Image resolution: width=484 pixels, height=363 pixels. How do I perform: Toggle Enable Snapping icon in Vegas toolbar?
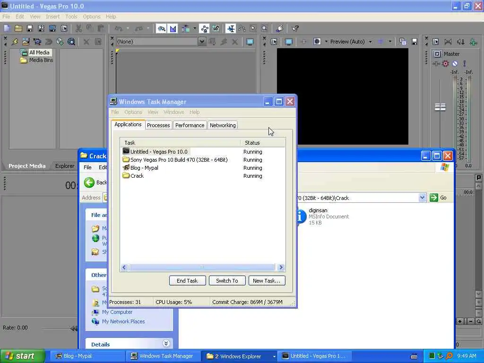(x=161, y=29)
